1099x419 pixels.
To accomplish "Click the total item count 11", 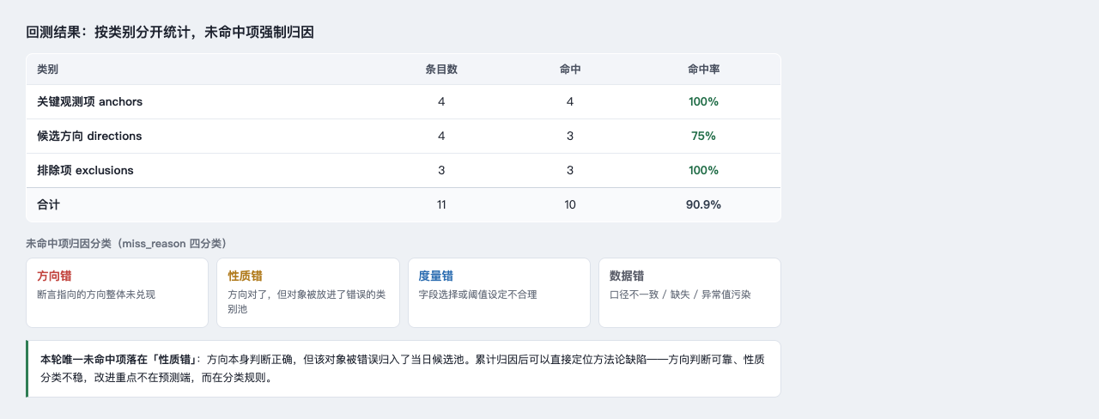I will pyautogui.click(x=441, y=204).
